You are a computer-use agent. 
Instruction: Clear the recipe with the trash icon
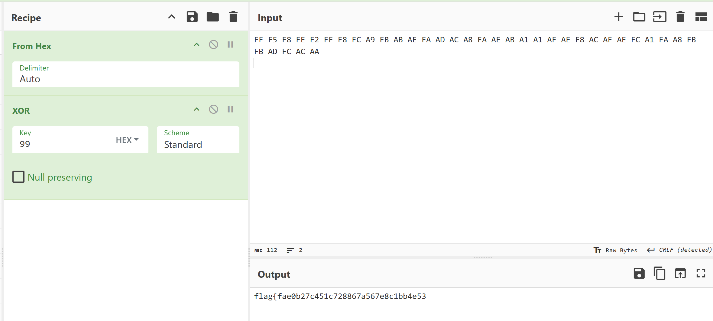click(233, 17)
